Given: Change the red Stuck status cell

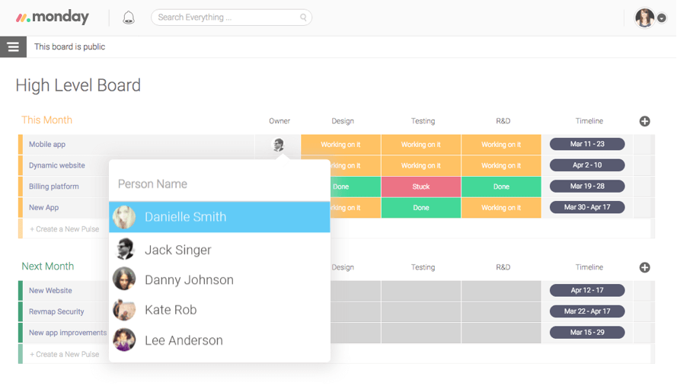Looking at the screenshot, I should (420, 187).
